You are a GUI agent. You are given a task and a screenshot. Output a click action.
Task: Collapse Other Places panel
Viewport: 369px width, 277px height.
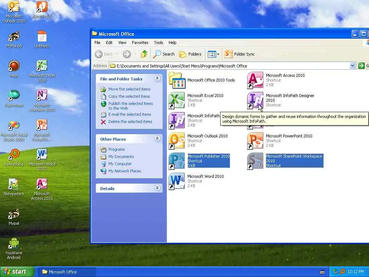coord(157,139)
